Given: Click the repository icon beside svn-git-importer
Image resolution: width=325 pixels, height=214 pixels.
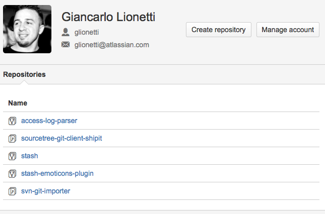Looking at the screenshot, I should tap(12, 191).
